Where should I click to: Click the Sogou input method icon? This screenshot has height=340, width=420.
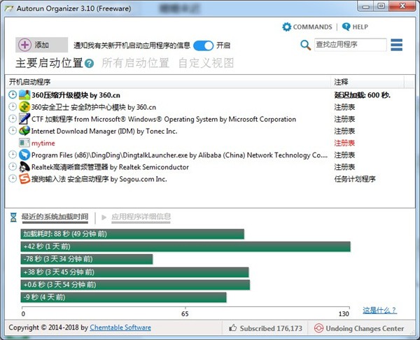(24, 178)
